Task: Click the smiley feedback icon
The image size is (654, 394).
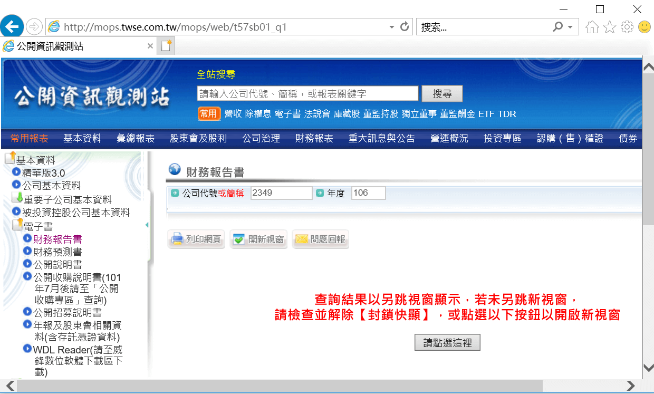Action: pos(645,27)
